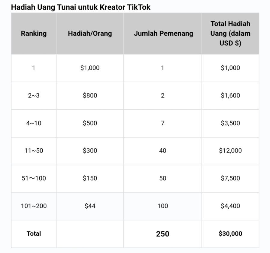Select the $4,400 total prize cell
The height and width of the screenshot is (253, 270).
pyautogui.click(x=230, y=206)
